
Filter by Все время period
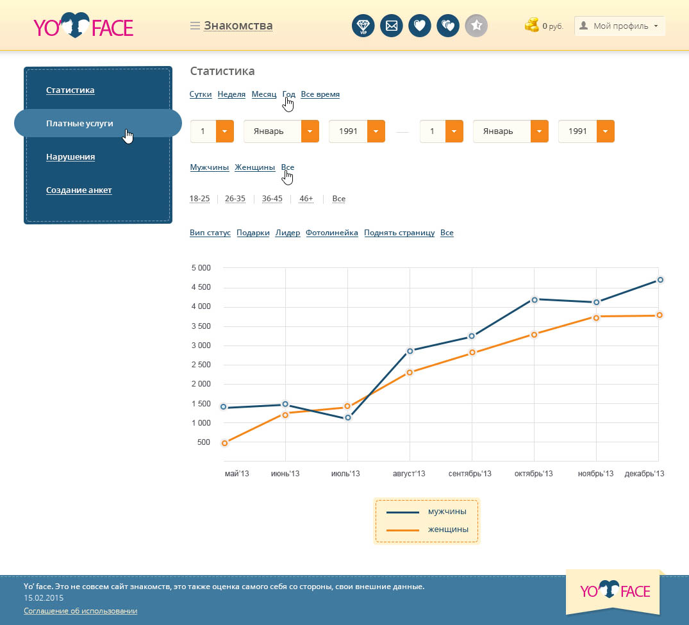(320, 94)
